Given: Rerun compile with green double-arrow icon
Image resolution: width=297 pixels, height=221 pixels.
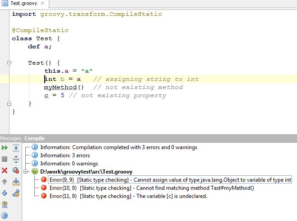Looking at the screenshot, I should (x=5, y=148).
